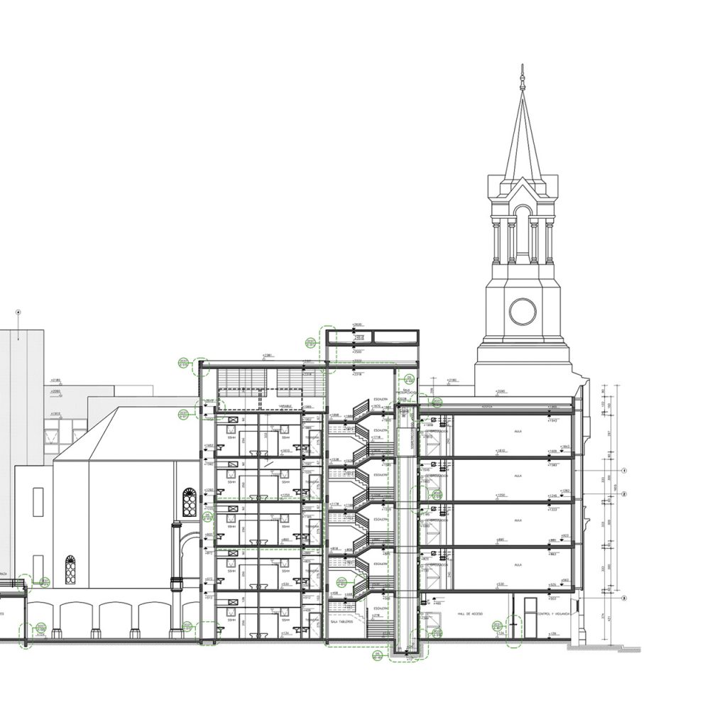Click the +2630 elevation marker on the roof box
The image size is (727, 727).
359,324
